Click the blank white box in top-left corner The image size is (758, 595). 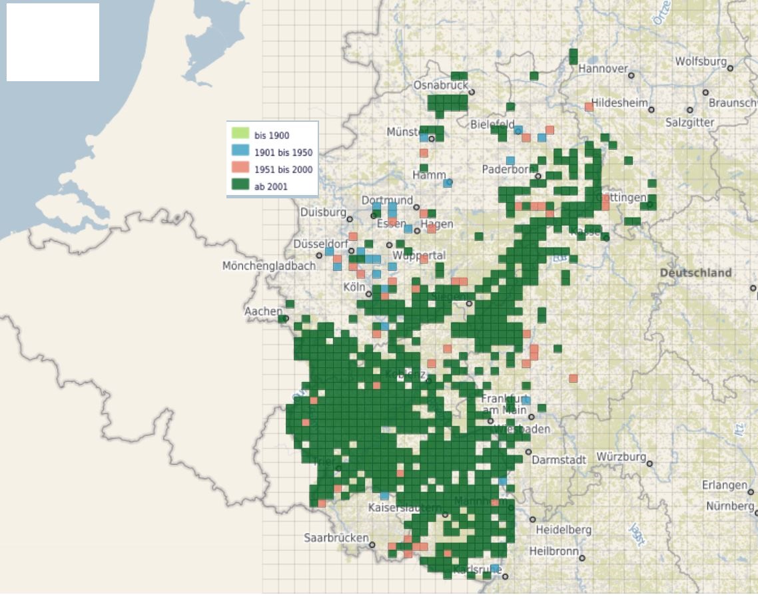(53, 42)
